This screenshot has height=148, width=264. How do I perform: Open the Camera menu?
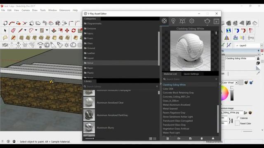[x=26, y=10]
